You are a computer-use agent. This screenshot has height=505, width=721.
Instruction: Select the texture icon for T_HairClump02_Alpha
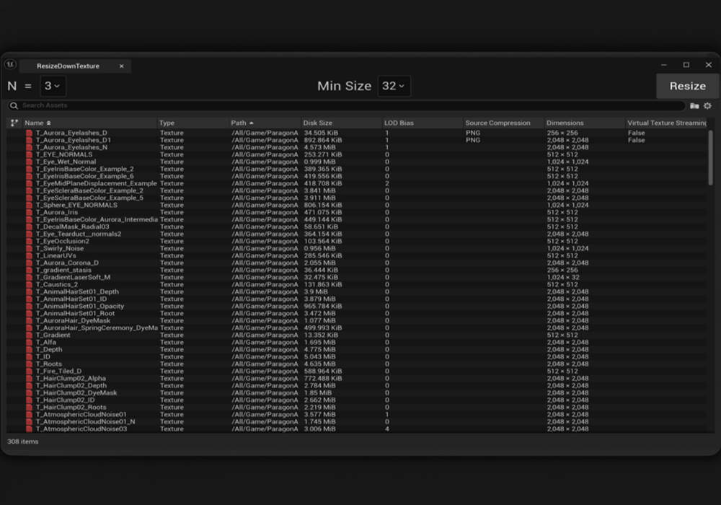coord(29,378)
